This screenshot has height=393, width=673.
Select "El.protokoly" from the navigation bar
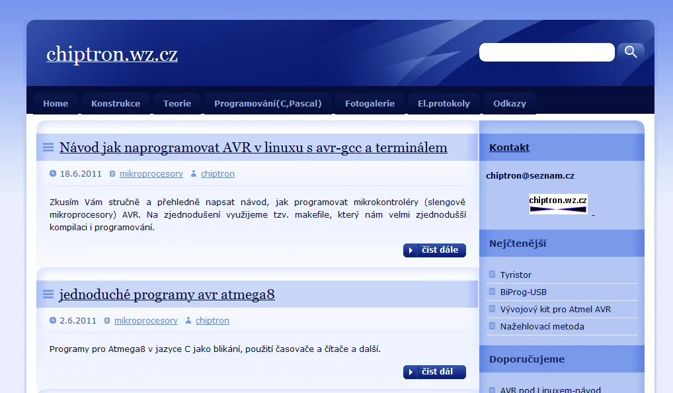click(444, 103)
